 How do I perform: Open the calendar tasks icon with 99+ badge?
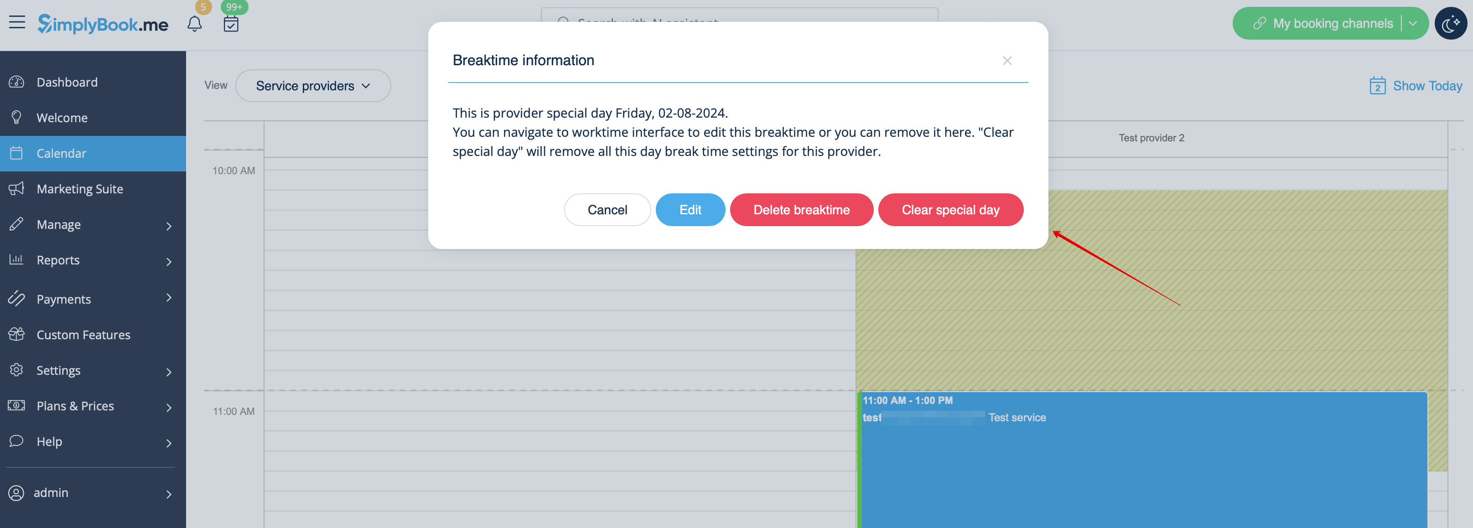point(231,24)
